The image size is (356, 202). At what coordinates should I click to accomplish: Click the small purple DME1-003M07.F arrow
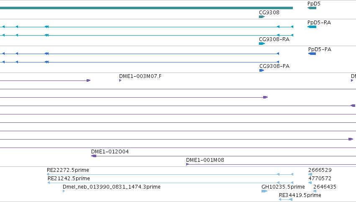coord(120,80)
